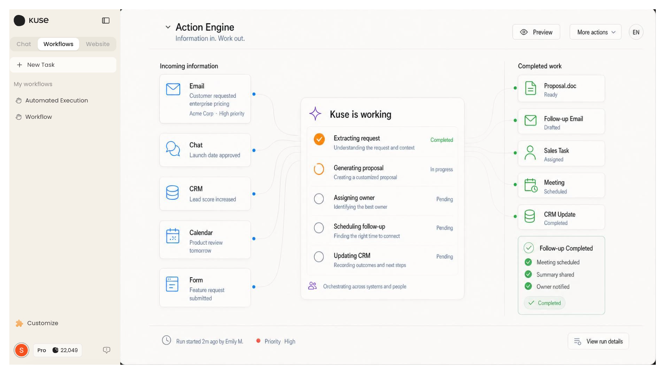This screenshot has width=666, height=374.
Task: Click the green Completed pill
Action: click(x=545, y=303)
